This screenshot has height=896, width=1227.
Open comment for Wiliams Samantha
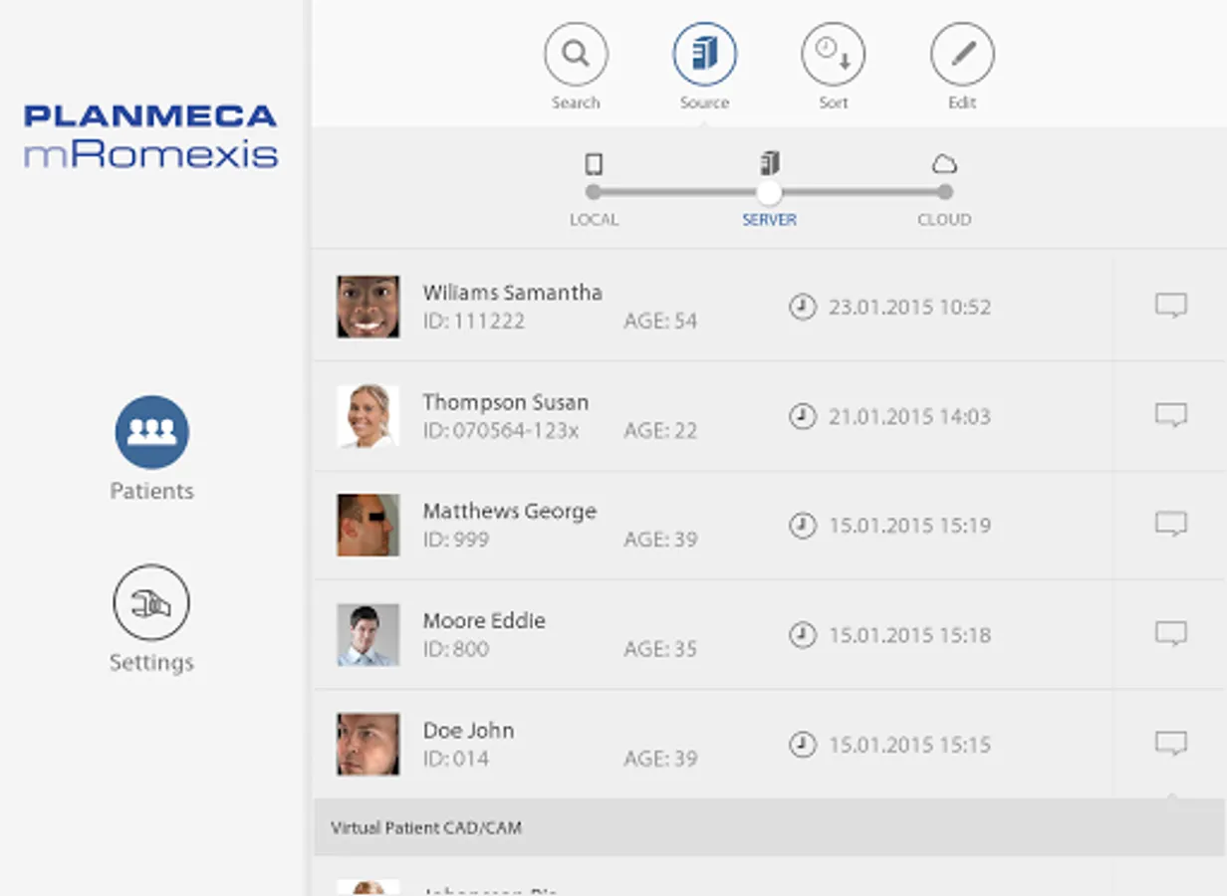(1171, 306)
